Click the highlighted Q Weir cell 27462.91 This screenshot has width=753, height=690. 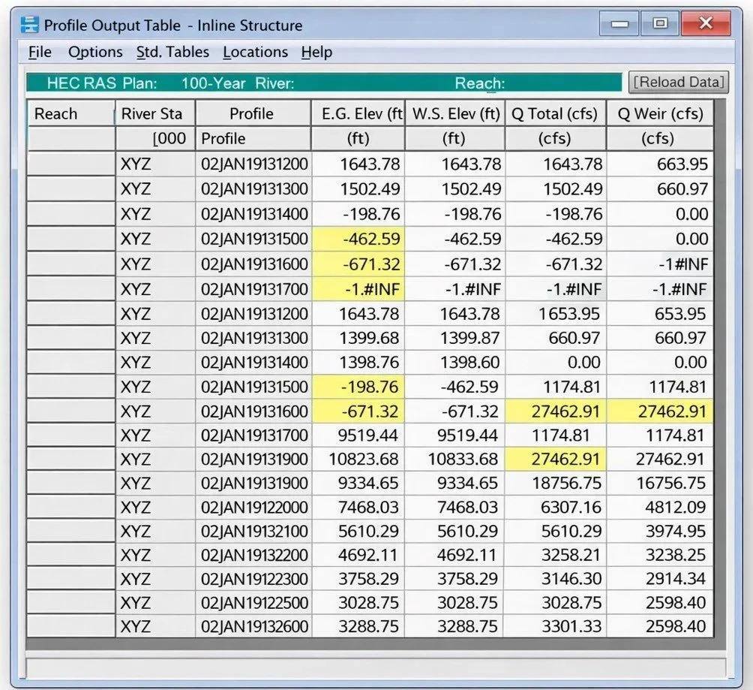pos(660,411)
